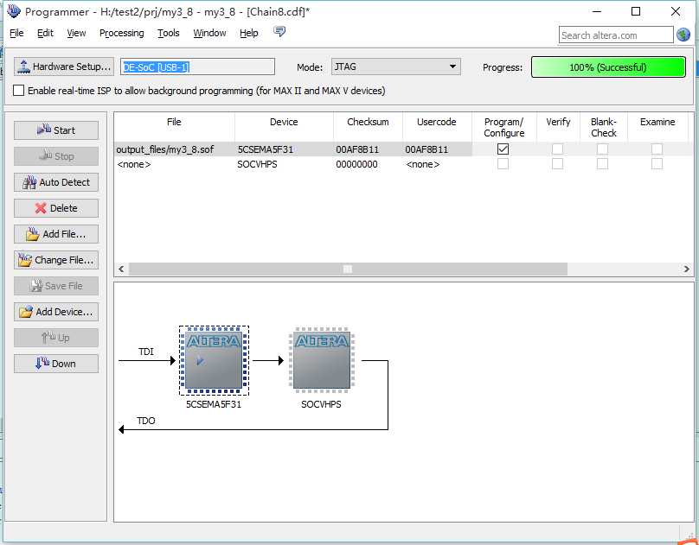Click the 5CSEMA5F31 Altera chip icon
Image resolution: width=699 pixels, height=545 pixels.
coord(214,360)
